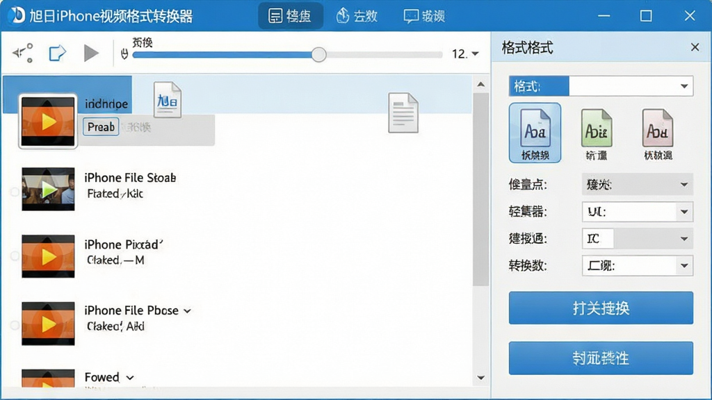Click the iPhone Pixcad title text

123,244
